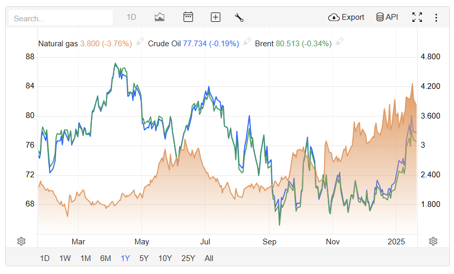Enter fullscreen chart mode
This screenshot has height=274, width=454.
coord(417,17)
